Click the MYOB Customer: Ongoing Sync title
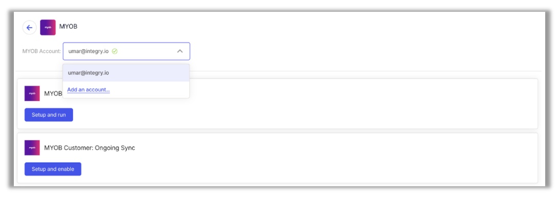557x197 pixels. pyautogui.click(x=90, y=148)
